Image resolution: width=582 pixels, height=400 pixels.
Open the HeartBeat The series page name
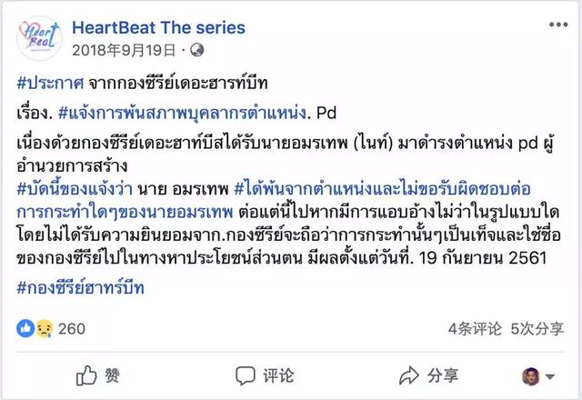click(157, 27)
